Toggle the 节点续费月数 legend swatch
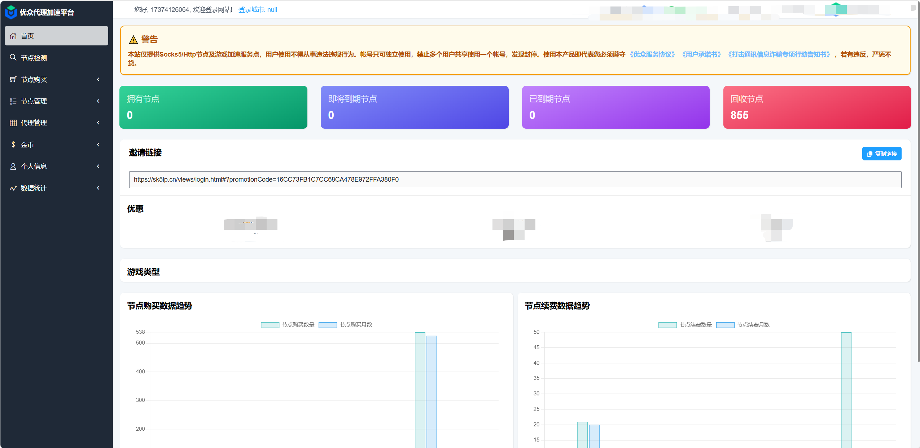This screenshot has height=448, width=920. pos(725,325)
